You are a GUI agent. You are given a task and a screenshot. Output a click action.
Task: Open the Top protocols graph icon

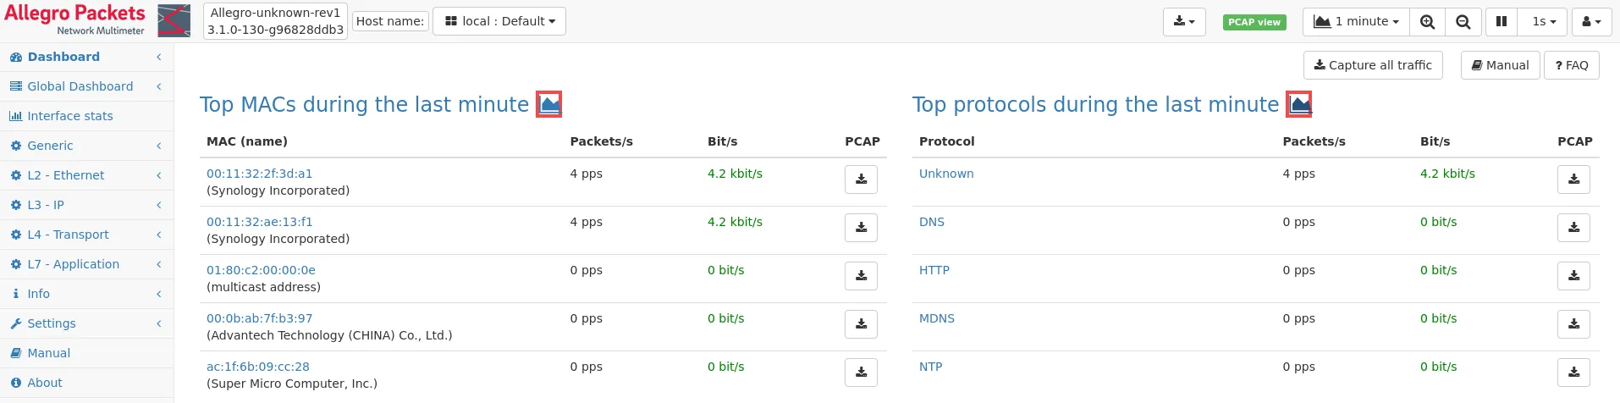pyautogui.click(x=1299, y=105)
